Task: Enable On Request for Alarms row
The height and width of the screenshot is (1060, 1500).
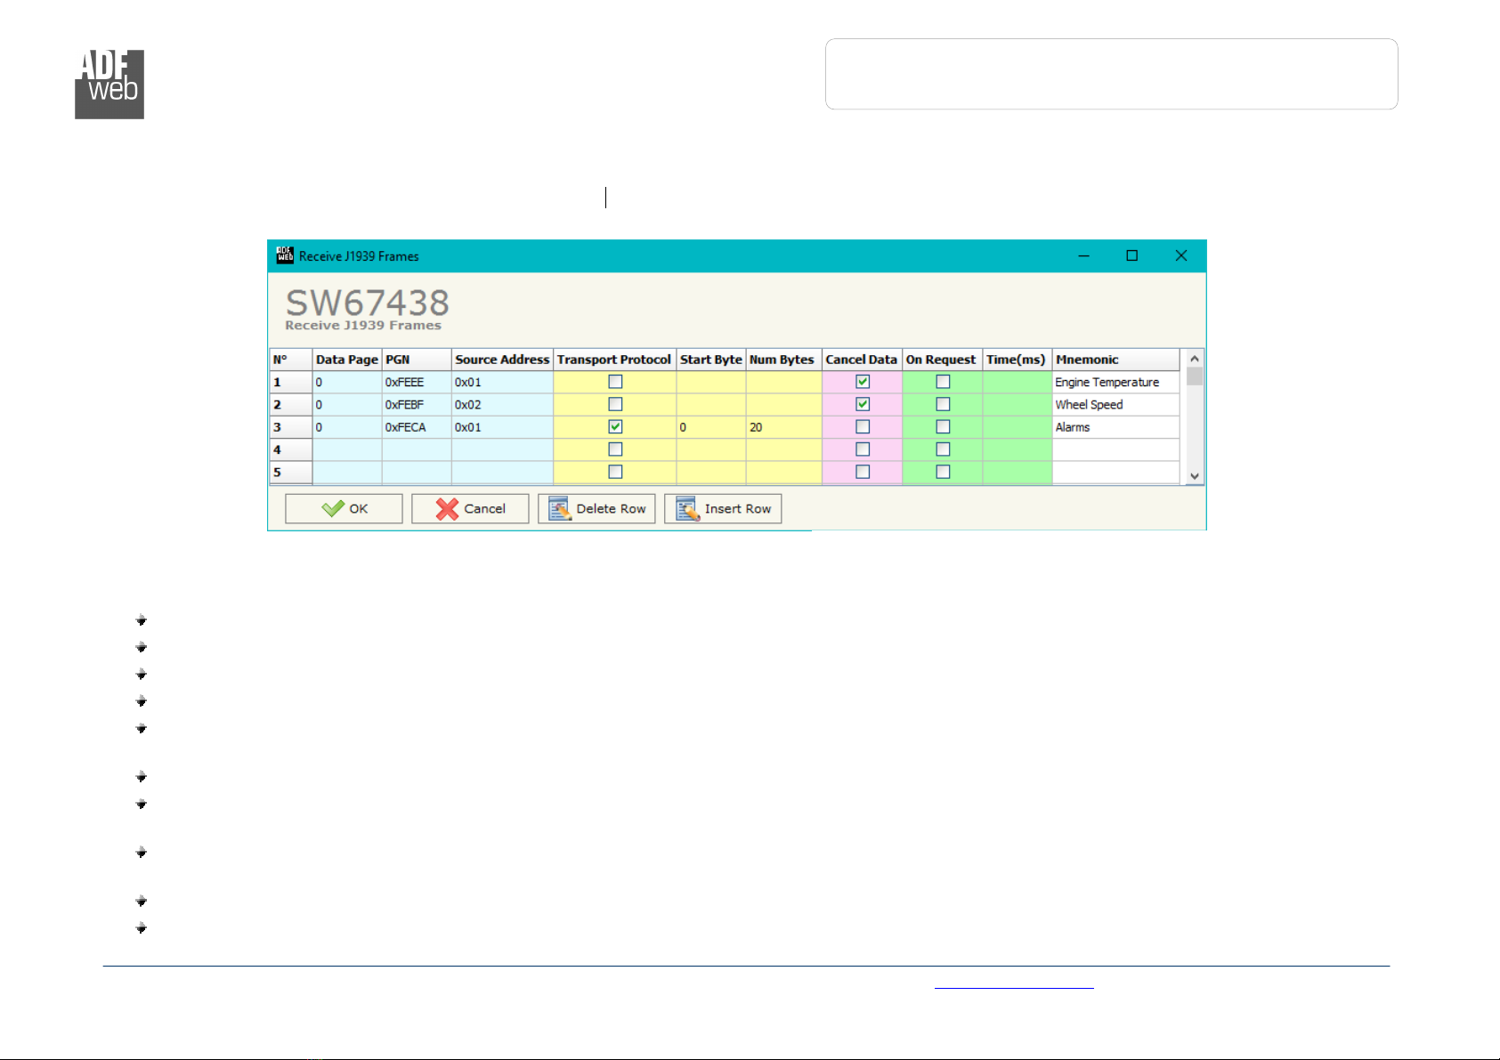Action: pyautogui.click(x=943, y=426)
